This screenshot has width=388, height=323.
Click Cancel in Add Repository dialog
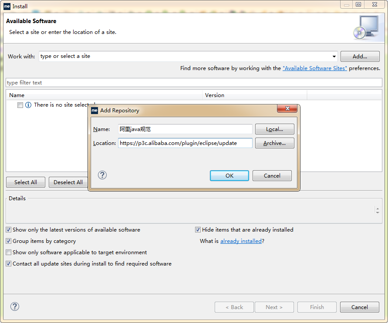coord(272,175)
